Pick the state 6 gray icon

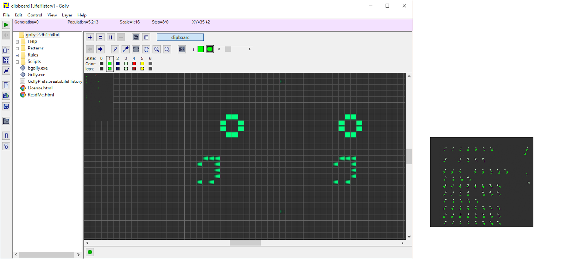[x=150, y=69]
